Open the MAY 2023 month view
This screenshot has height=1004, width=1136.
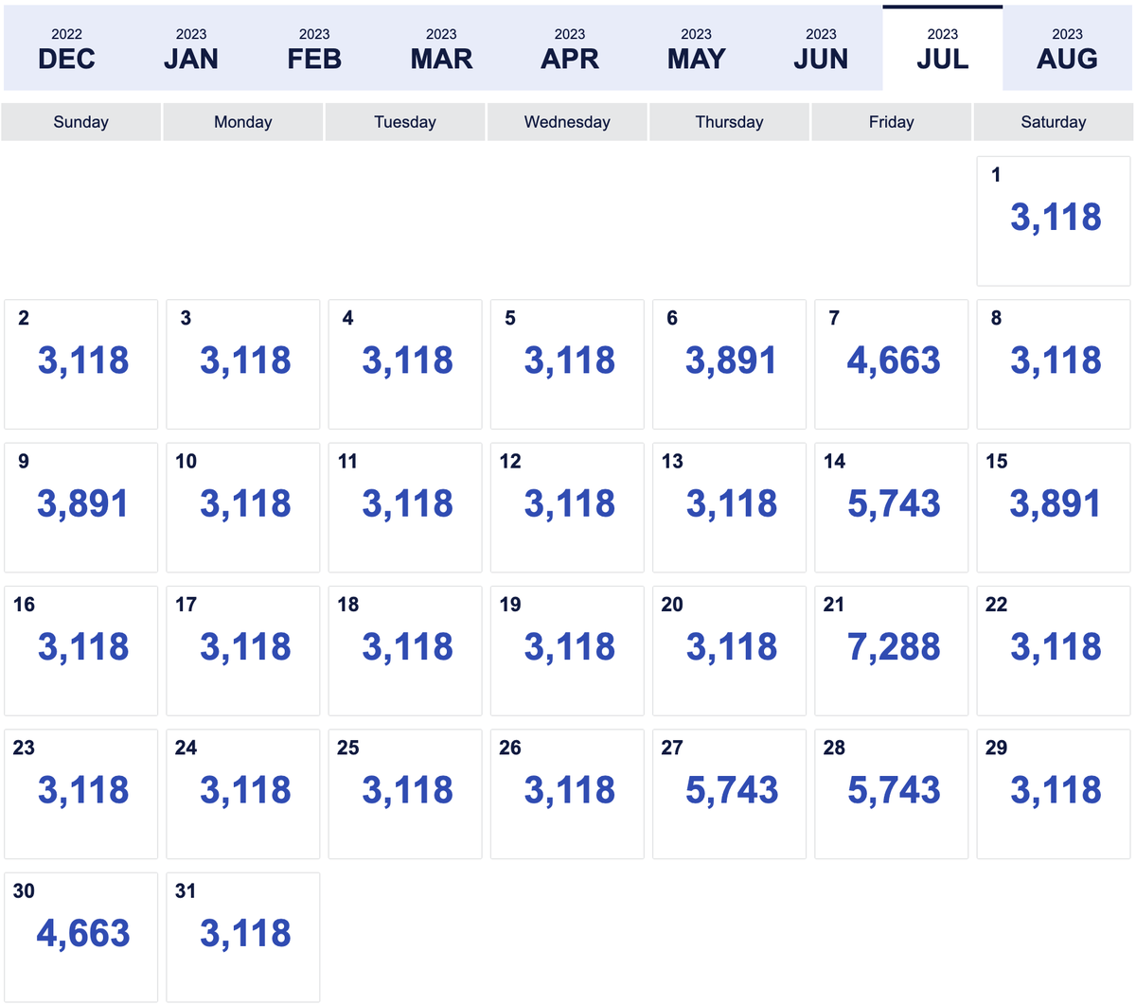tap(696, 47)
